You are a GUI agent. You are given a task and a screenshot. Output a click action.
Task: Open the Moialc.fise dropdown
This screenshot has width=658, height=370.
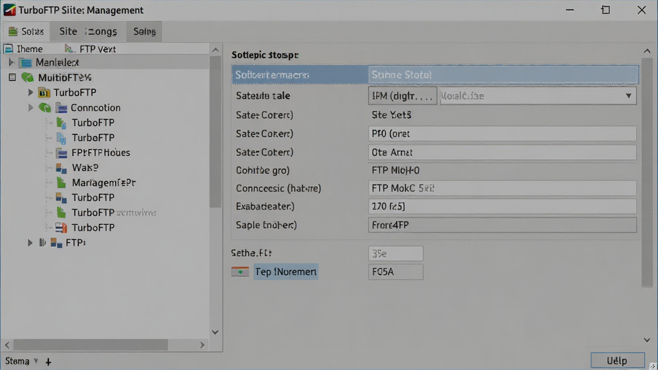[x=538, y=96]
